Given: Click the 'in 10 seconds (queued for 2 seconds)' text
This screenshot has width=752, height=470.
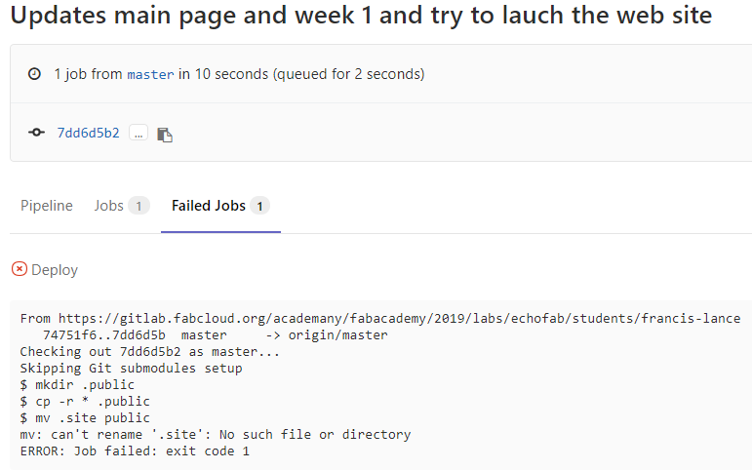Looking at the screenshot, I should tap(301, 74).
